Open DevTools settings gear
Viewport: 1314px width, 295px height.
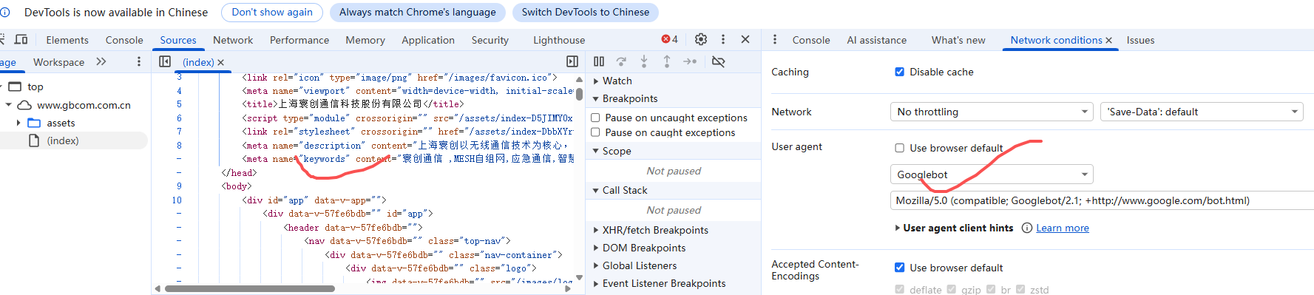click(701, 39)
